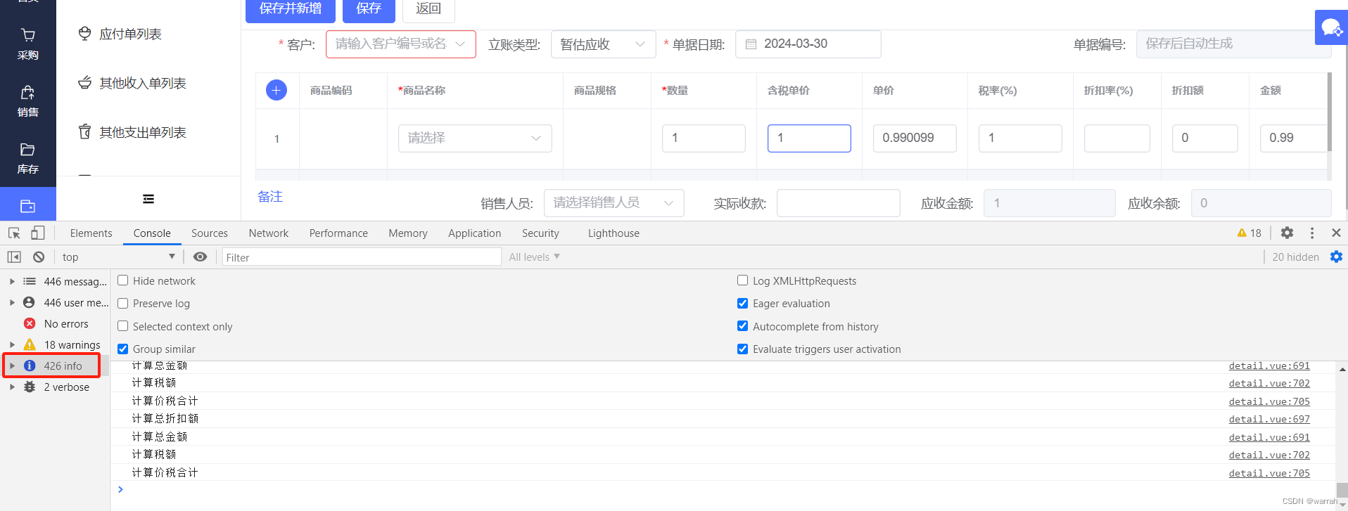Screen dimensions: 1348x511
Task: Toggle the device toolbar icon
Action: click(x=37, y=233)
